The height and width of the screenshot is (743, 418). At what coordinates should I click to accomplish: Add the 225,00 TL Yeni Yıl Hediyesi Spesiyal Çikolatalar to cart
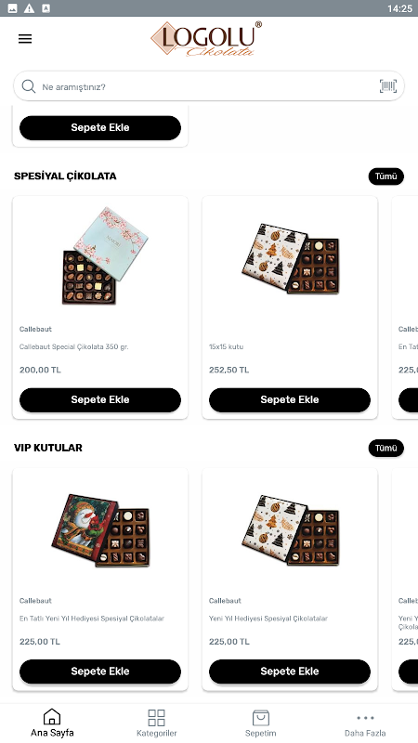pyautogui.click(x=290, y=671)
